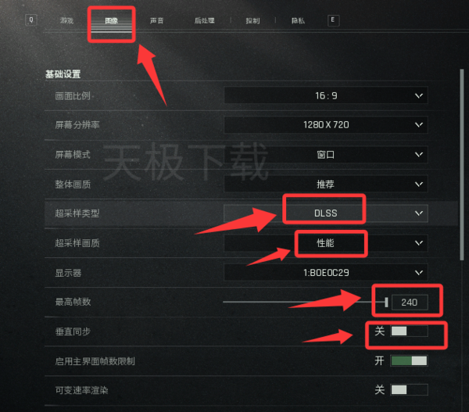Disable 启用主界面帧数限制 toggle
Screen dimensions: 469x412
(409, 361)
